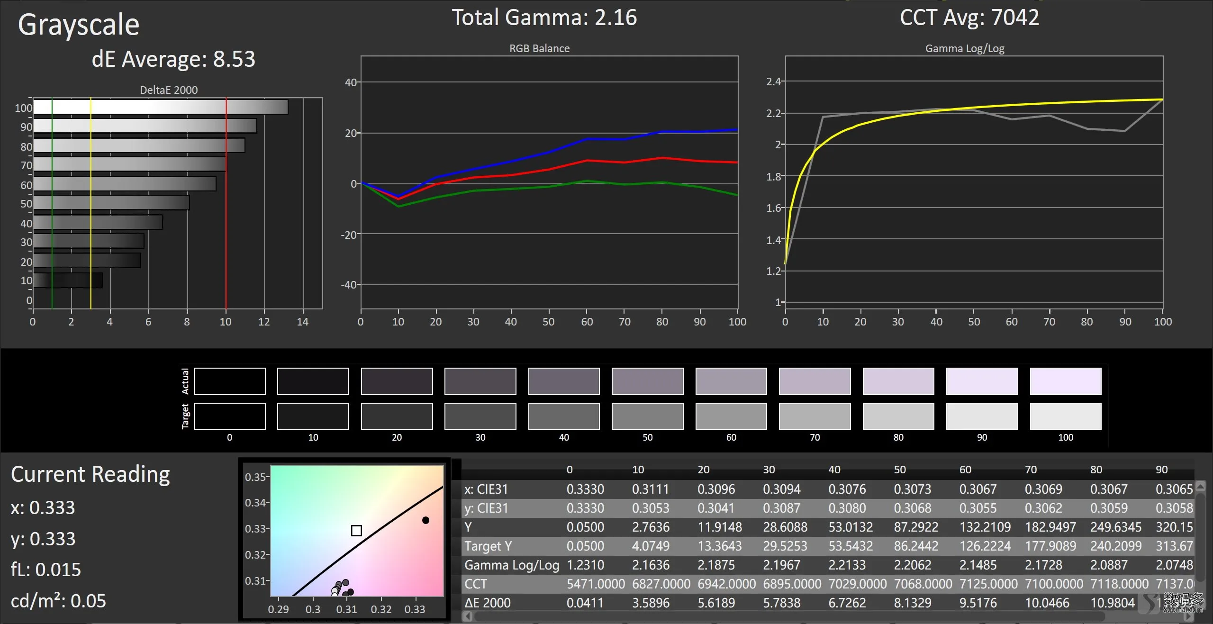Screen dimensions: 1213x624
Task: Click the column header 50 in data table
Action: coord(900,470)
